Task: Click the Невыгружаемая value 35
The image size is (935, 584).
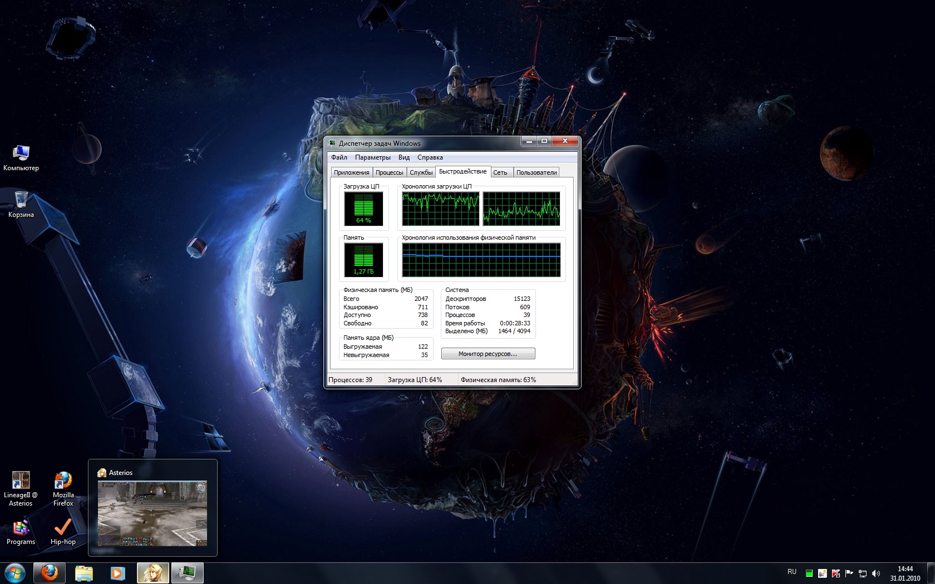Action: tap(425, 355)
